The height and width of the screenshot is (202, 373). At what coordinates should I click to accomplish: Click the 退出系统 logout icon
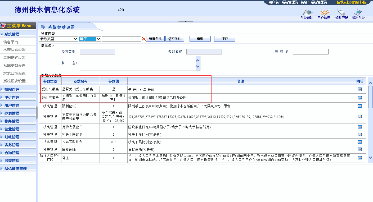[358, 13]
